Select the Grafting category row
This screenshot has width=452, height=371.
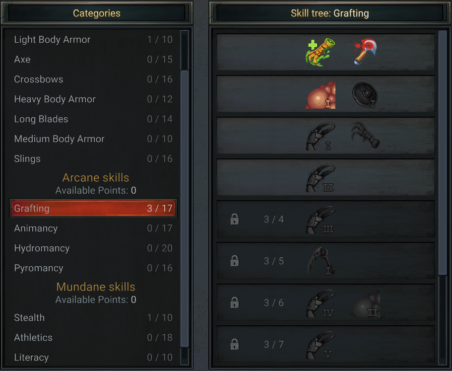point(93,208)
